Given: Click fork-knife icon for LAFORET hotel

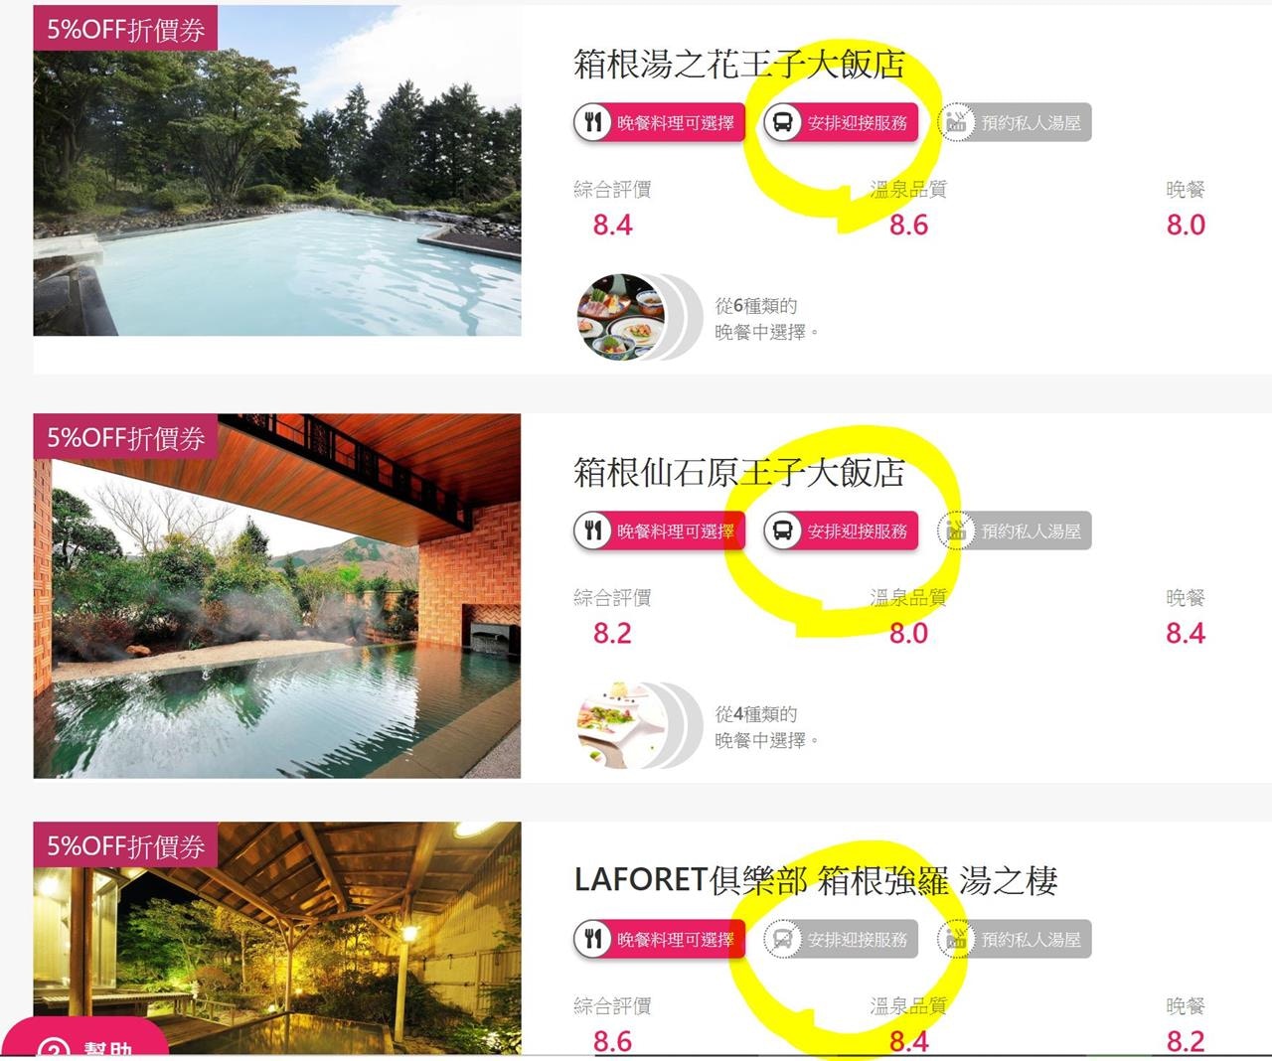Looking at the screenshot, I should (x=593, y=939).
